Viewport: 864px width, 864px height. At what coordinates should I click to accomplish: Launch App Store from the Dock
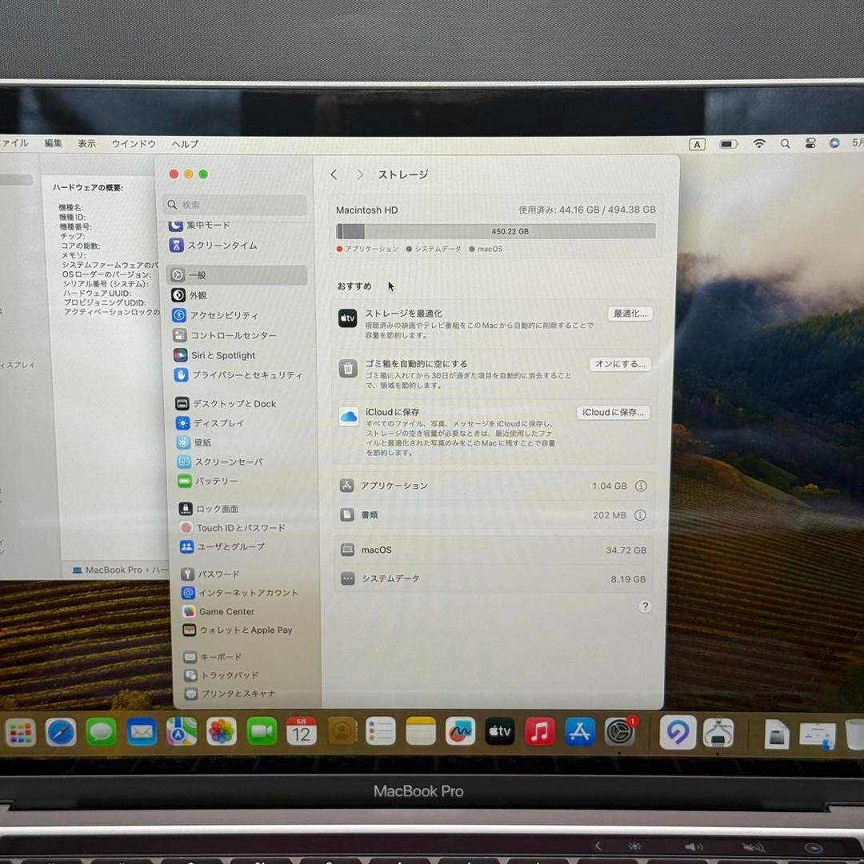pos(579,731)
